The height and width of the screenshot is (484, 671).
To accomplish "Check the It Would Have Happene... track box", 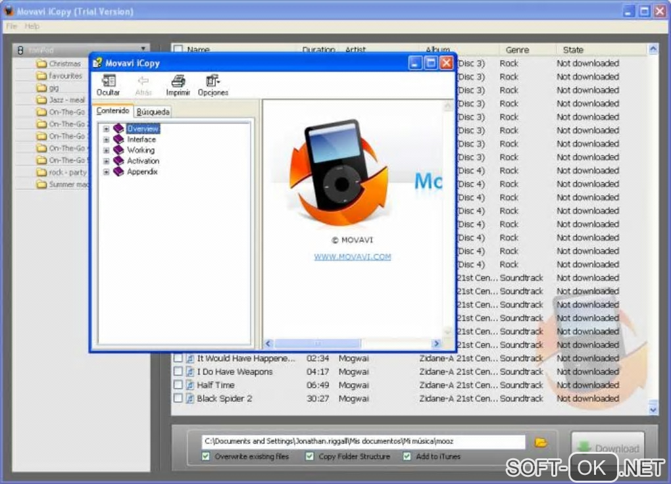I will click(178, 358).
